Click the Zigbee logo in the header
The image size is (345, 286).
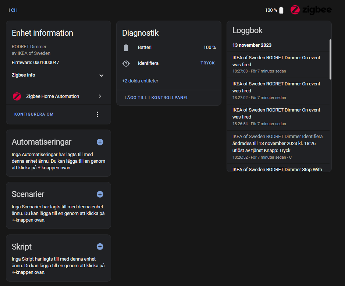[x=311, y=10]
